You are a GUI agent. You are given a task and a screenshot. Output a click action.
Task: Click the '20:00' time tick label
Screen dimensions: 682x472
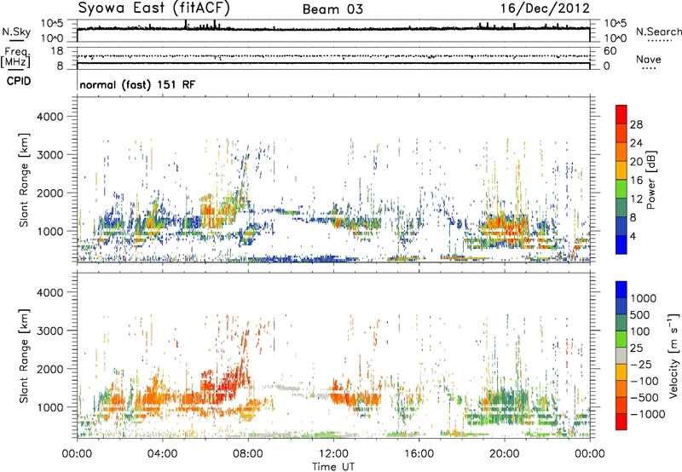click(504, 454)
